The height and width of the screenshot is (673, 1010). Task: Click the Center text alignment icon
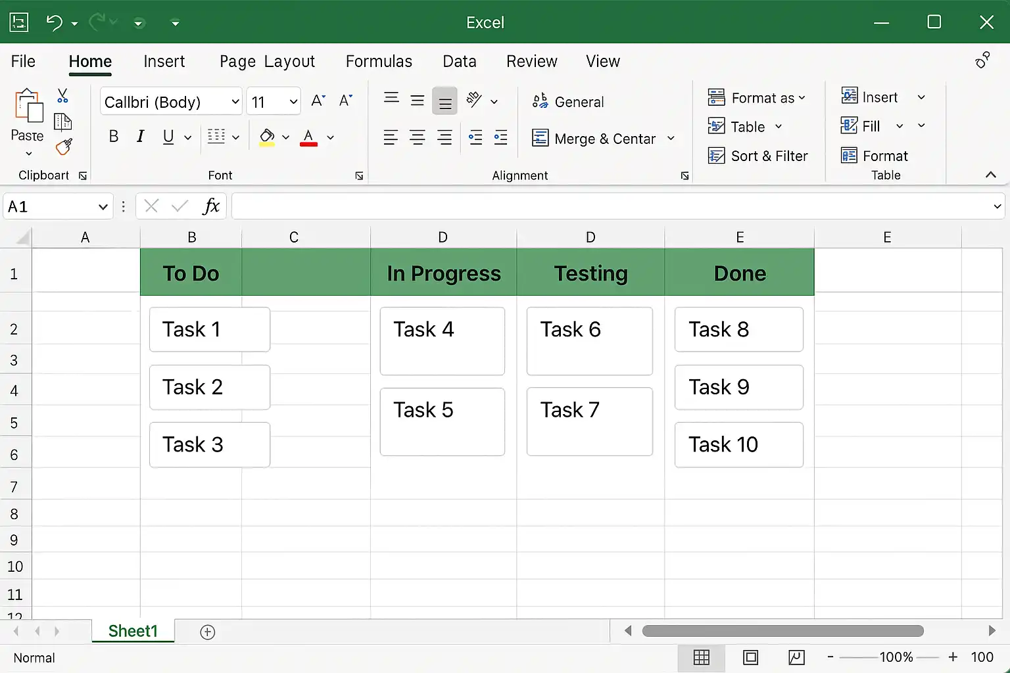point(417,138)
